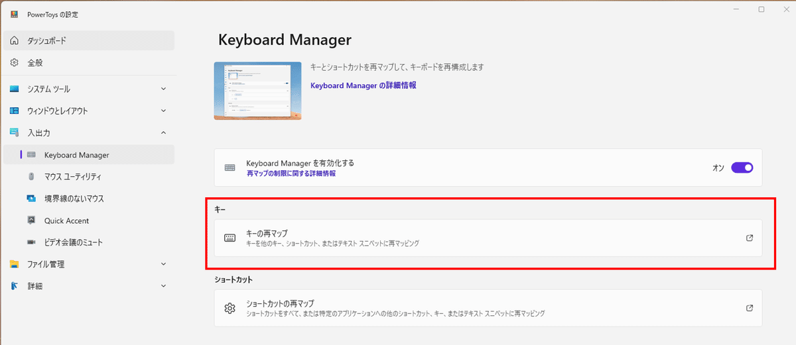Maximize the PowerToys settings window
796x345 pixels.
pos(761,9)
